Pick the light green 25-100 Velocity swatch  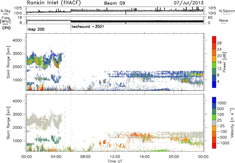coord(214,117)
